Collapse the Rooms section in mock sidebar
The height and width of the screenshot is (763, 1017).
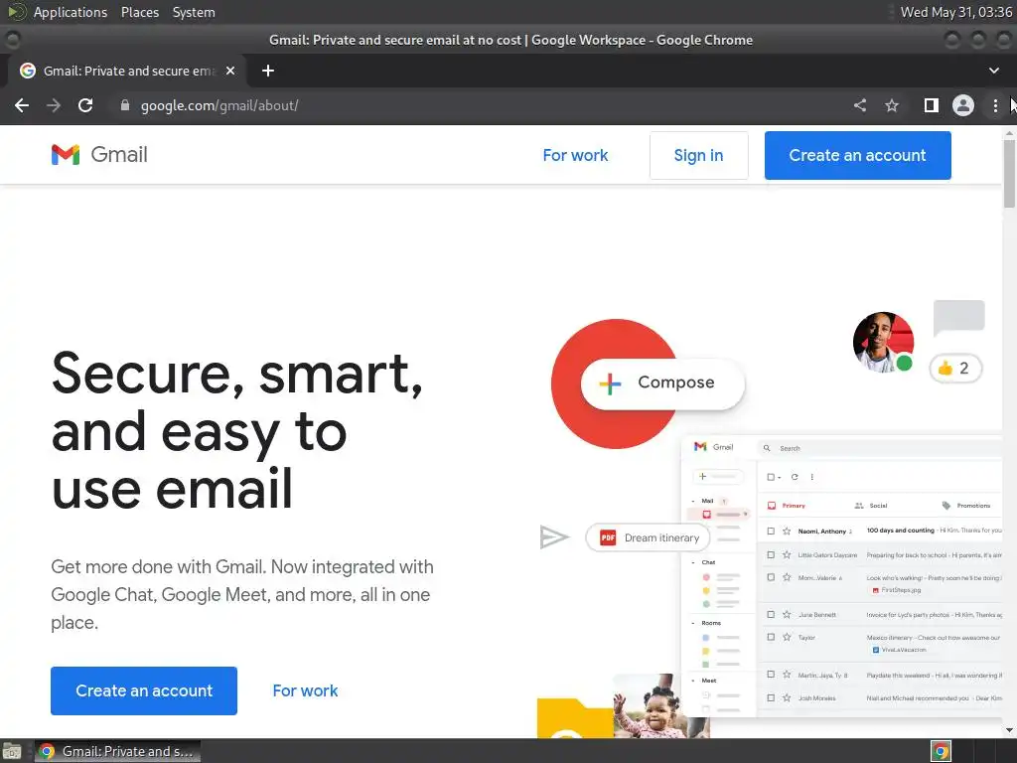(x=693, y=623)
